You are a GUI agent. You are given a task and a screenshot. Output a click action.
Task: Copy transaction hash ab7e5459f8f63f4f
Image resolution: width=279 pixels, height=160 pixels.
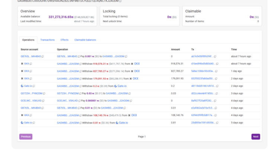215,57
